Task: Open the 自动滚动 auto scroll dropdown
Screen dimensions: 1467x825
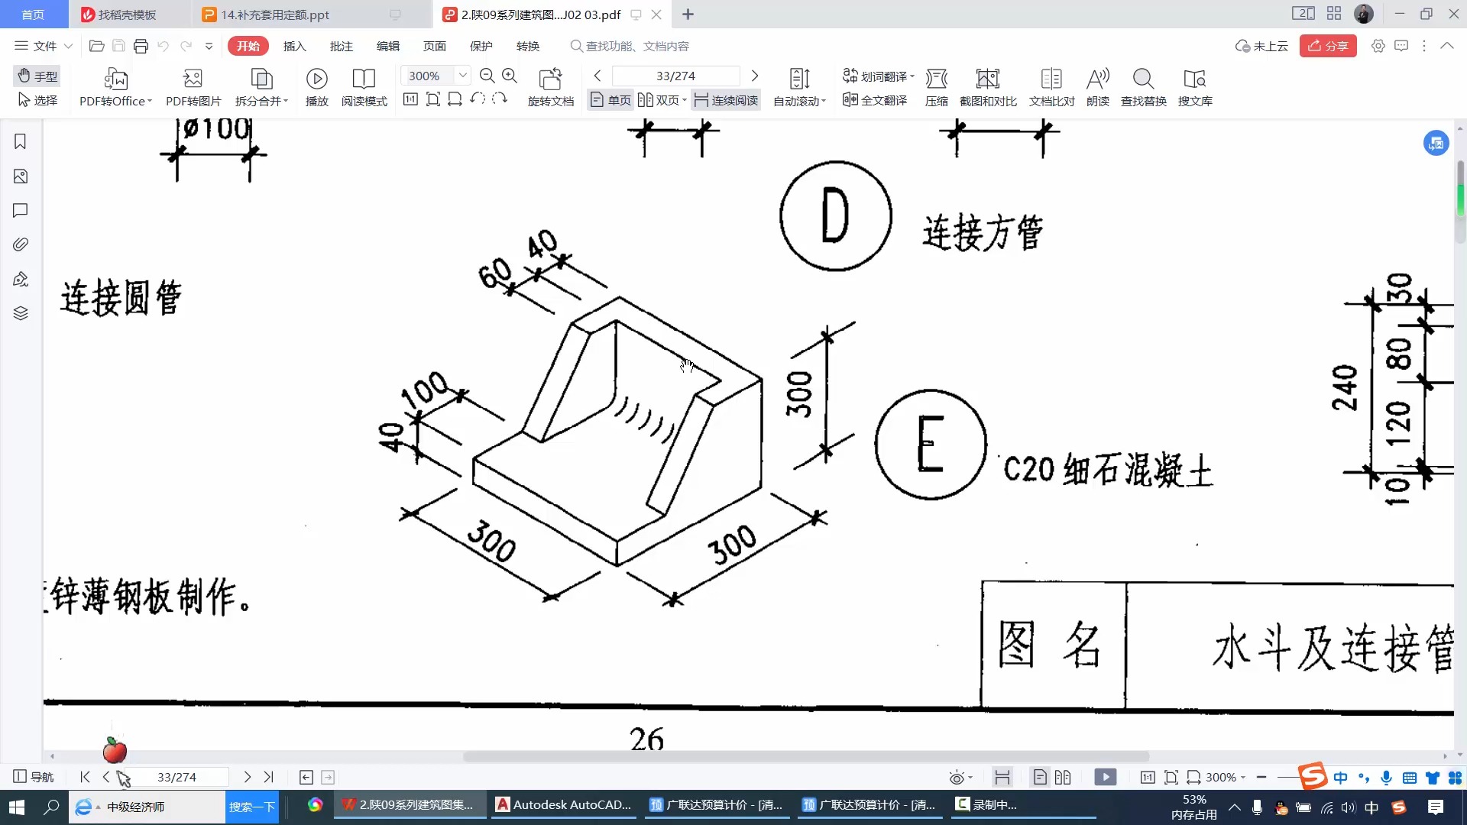Action: [799, 87]
